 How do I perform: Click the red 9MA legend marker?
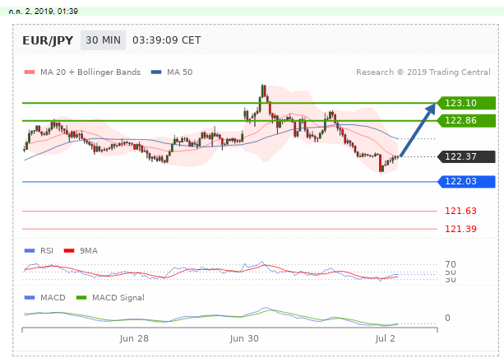click(68, 250)
